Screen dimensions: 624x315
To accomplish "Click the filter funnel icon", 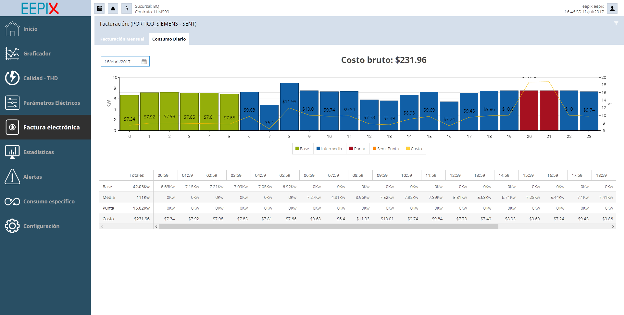I will pos(616,23).
